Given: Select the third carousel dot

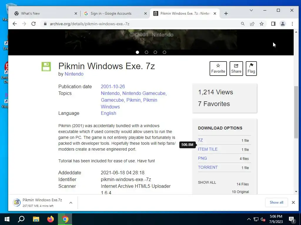Looking at the screenshot, I should click(x=155, y=52).
